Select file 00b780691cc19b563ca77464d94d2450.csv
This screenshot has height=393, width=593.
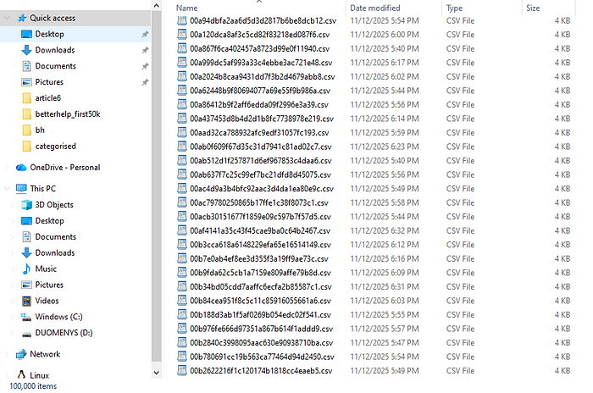262,357
